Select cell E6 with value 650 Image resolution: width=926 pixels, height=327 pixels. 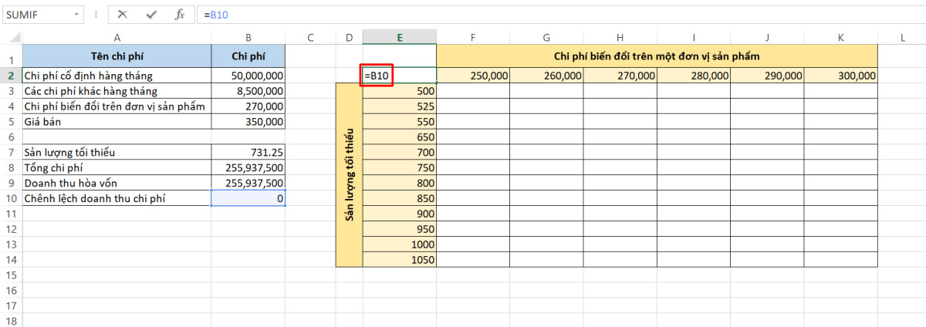[x=400, y=137]
